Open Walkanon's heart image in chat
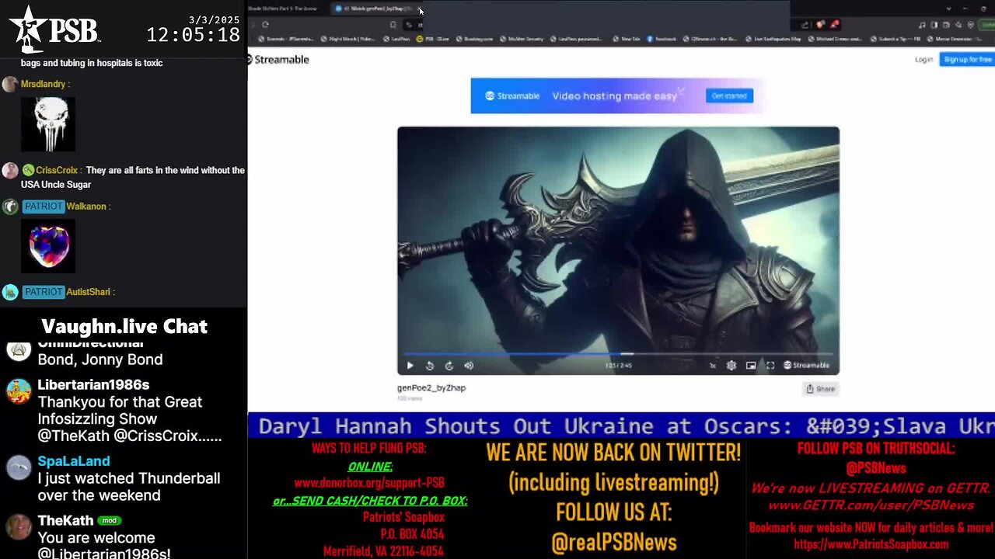The image size is (995, 559). 48,246
